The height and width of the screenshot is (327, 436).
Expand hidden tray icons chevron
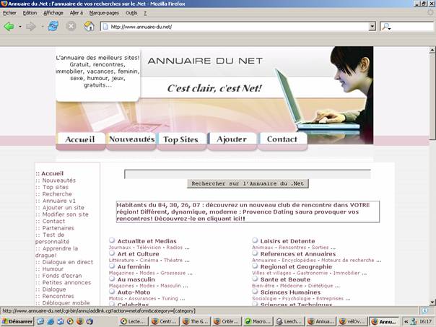406,321
